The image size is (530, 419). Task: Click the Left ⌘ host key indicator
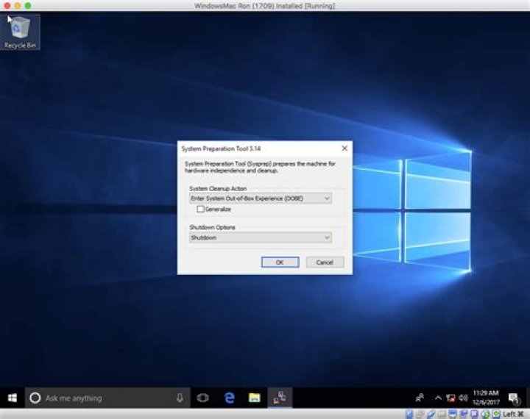[x=513, y=414]
